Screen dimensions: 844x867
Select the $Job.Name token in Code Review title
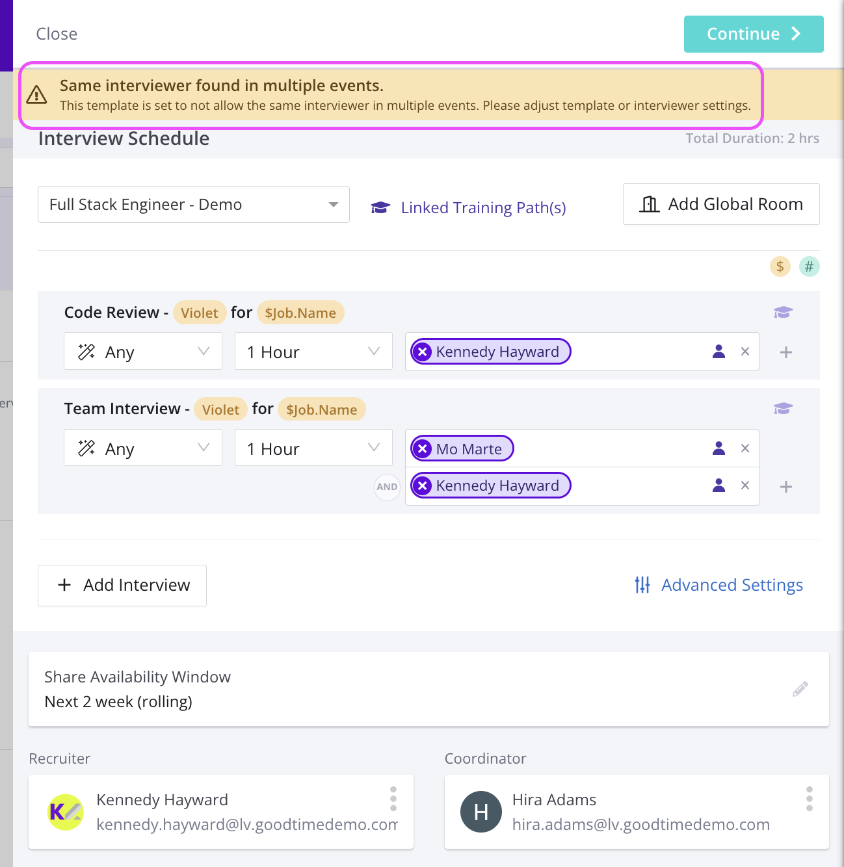pos(300,313)
